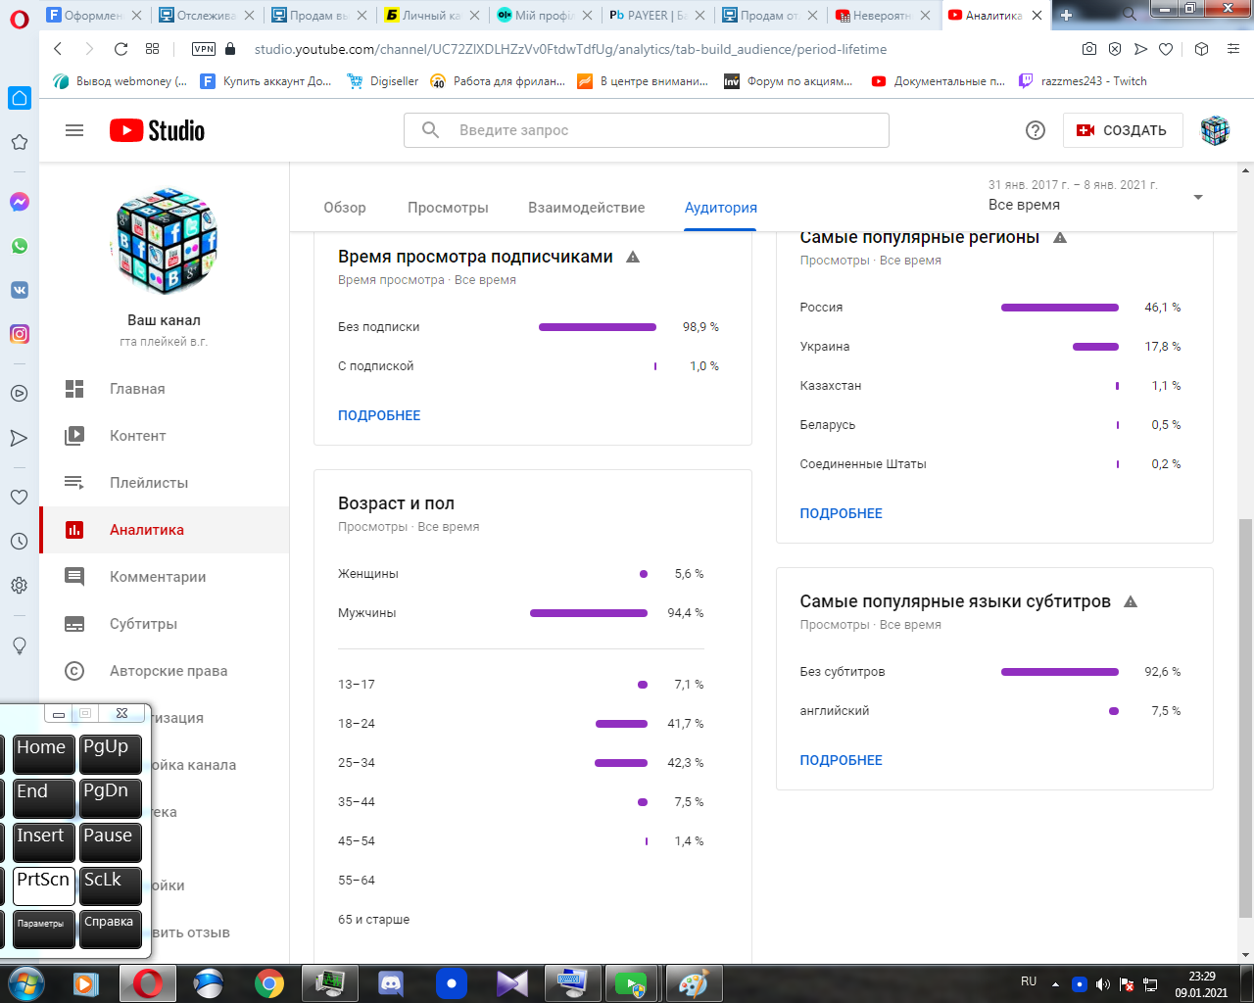The height and width of the screenshot is (1003, 1254).
Task: Open the help question mark icon
Action: [x=1036, y=130]
